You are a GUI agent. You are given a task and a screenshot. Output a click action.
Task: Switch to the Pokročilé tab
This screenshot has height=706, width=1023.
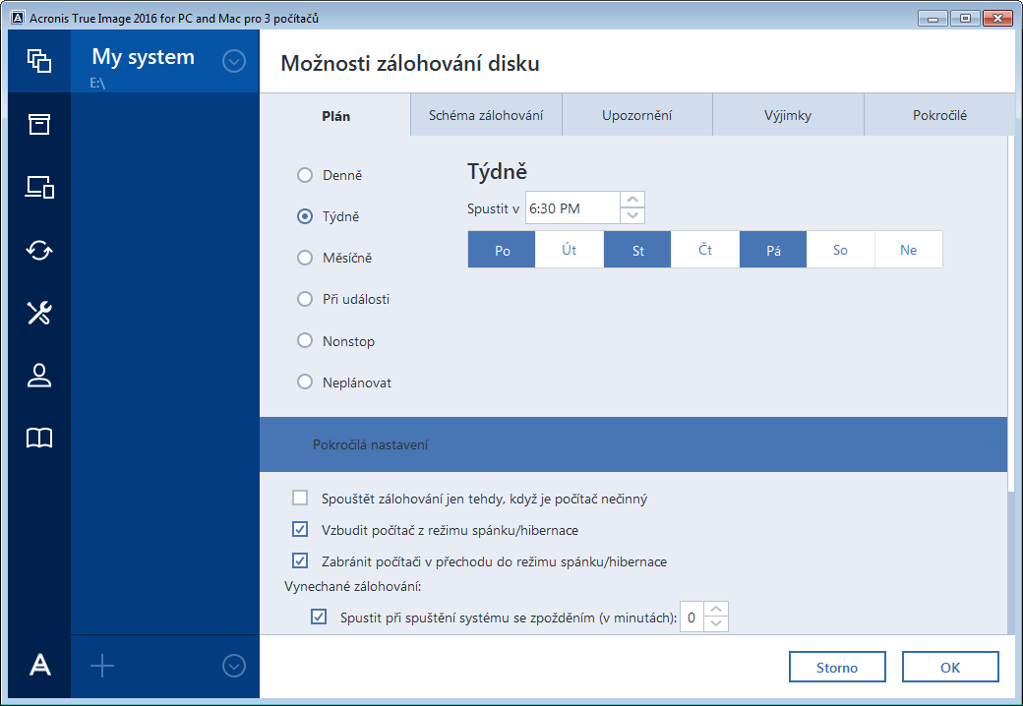point(938,115)
